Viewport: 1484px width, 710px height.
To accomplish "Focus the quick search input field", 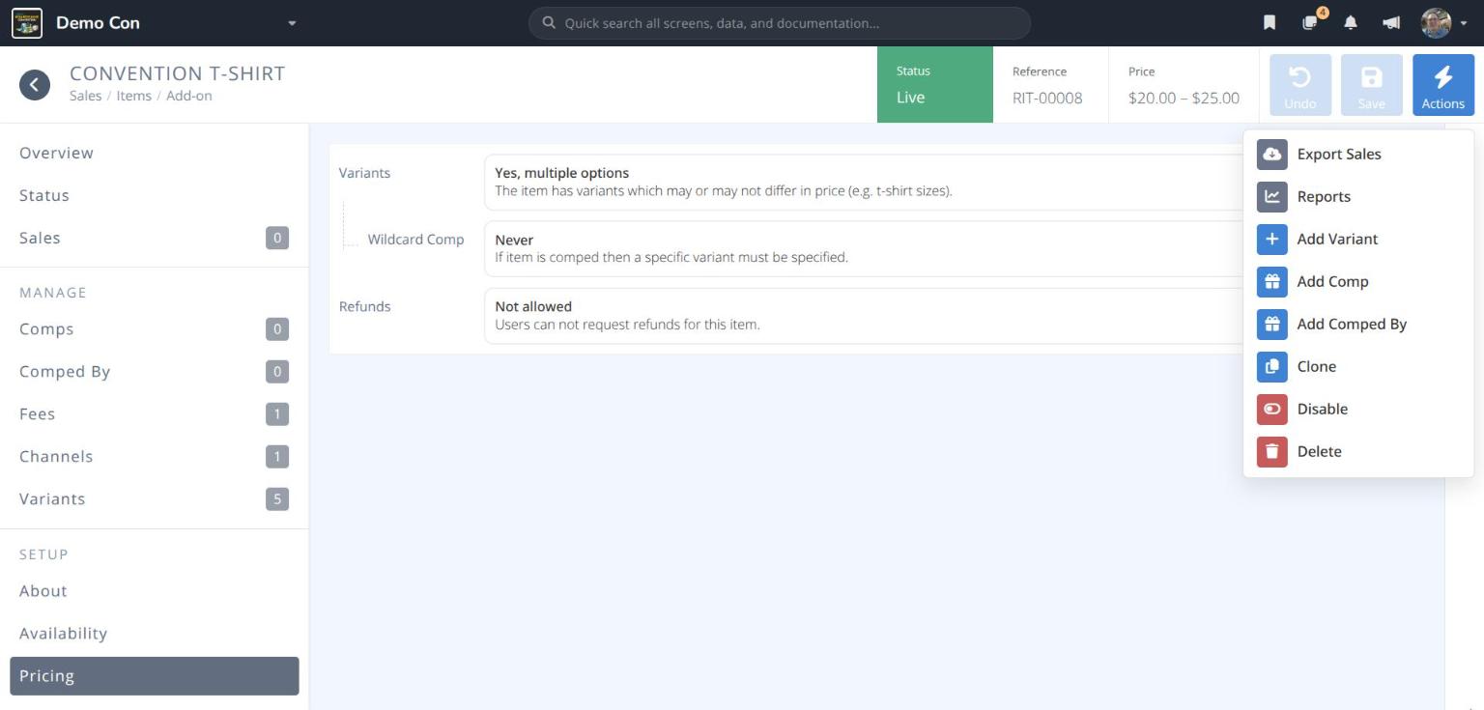I will (780, 23).
